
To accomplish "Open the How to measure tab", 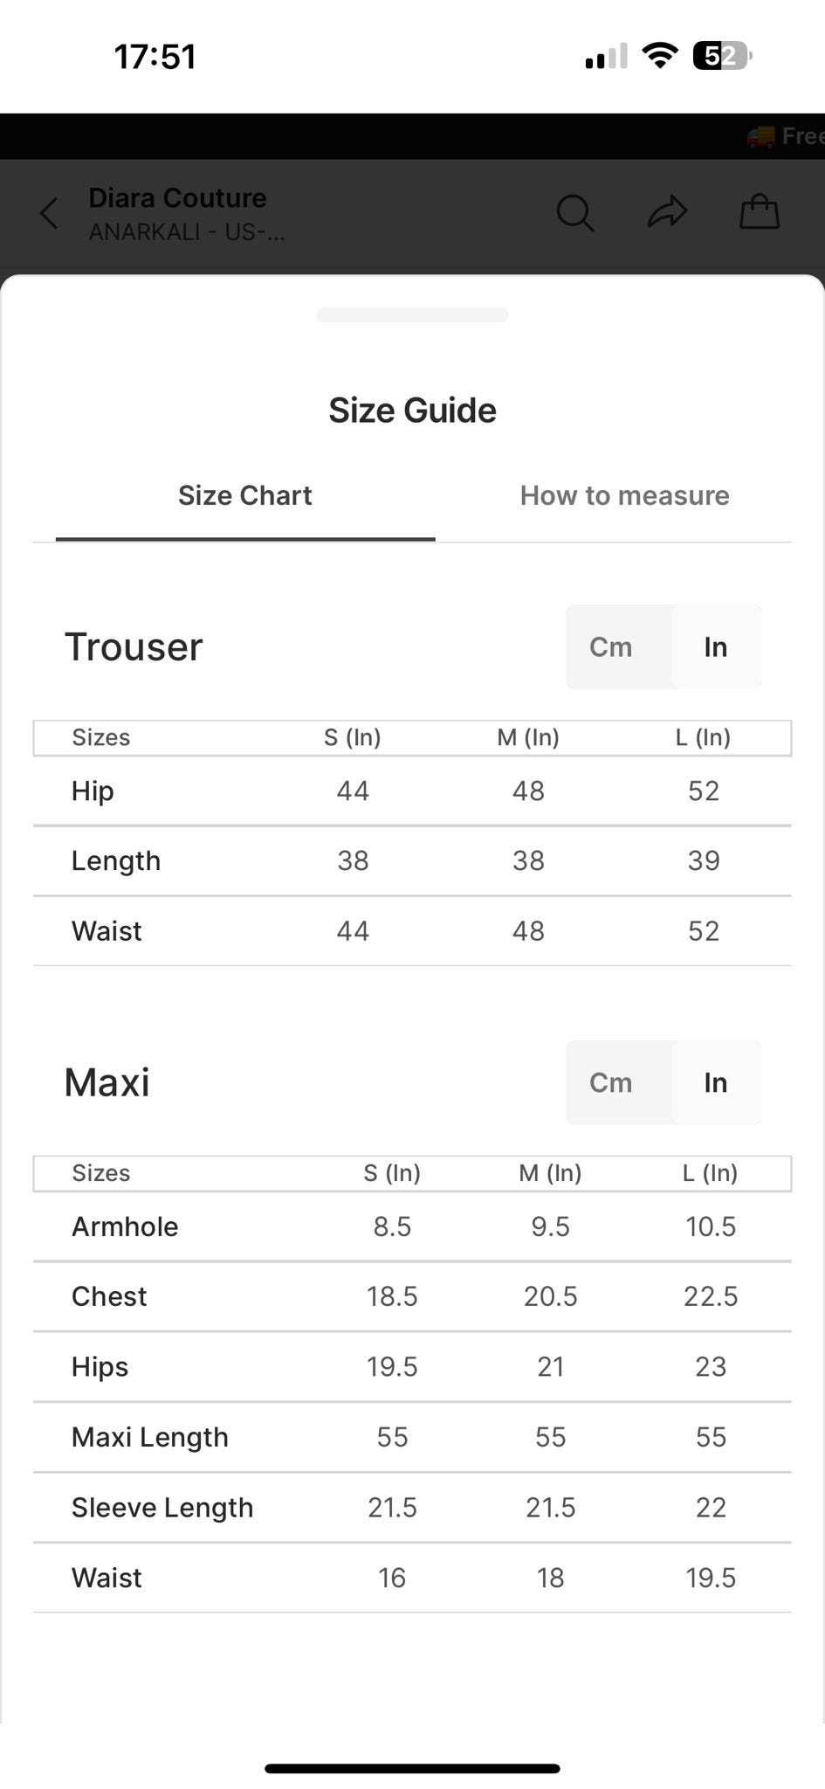I will coord(624,496).
